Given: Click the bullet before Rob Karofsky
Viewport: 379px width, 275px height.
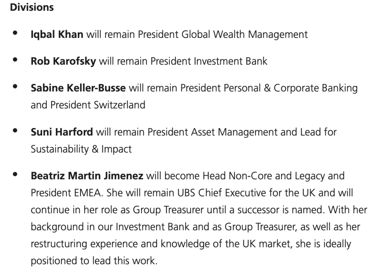Looking at the screenshot, I should [15, 59].
